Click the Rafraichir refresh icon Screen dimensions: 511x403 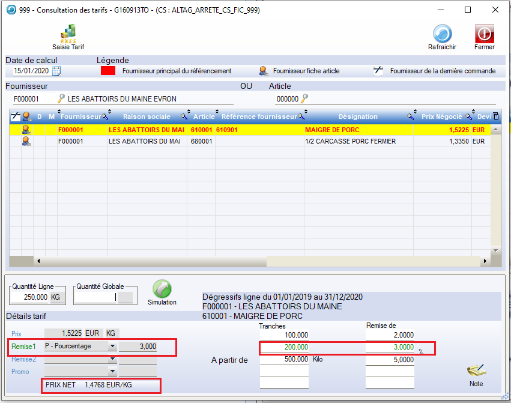[x=442, y=35]
